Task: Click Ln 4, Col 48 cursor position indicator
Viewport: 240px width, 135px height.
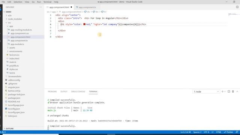Action: click(186, 132)
